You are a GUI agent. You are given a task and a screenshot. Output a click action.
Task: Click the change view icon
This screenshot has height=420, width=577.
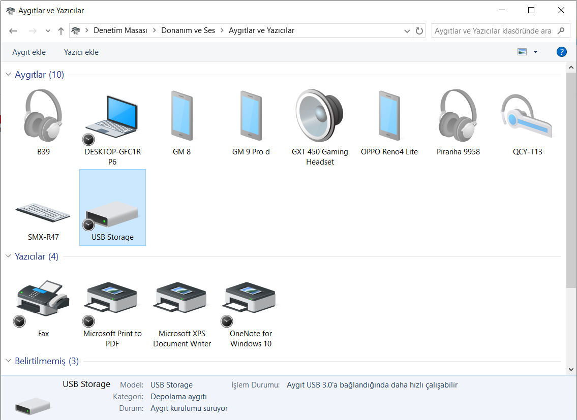coord(522,52)
